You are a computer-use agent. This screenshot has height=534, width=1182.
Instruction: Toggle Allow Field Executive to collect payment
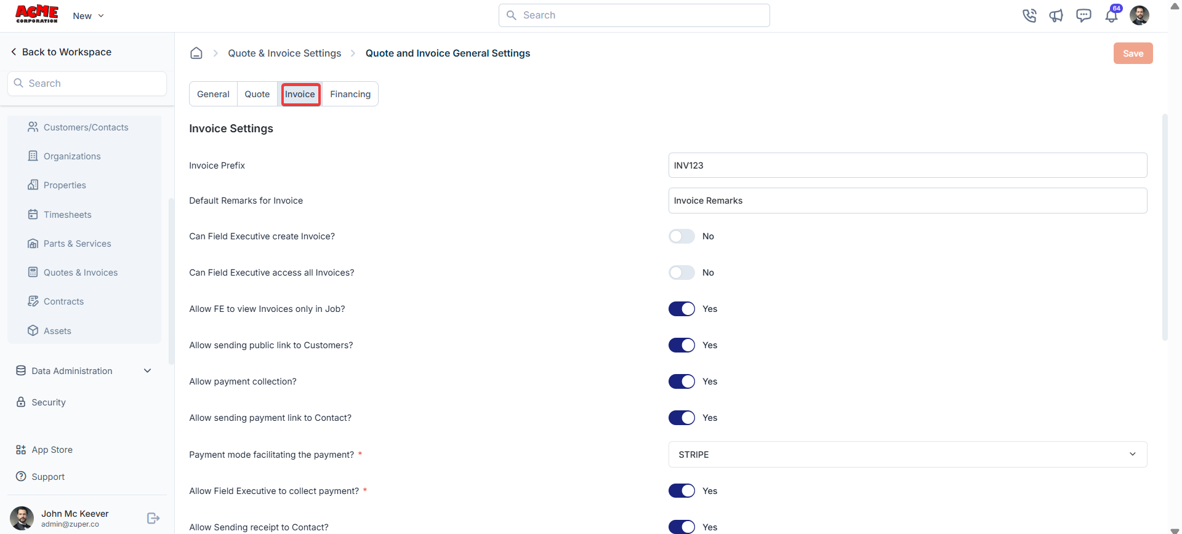click(681, 490)
